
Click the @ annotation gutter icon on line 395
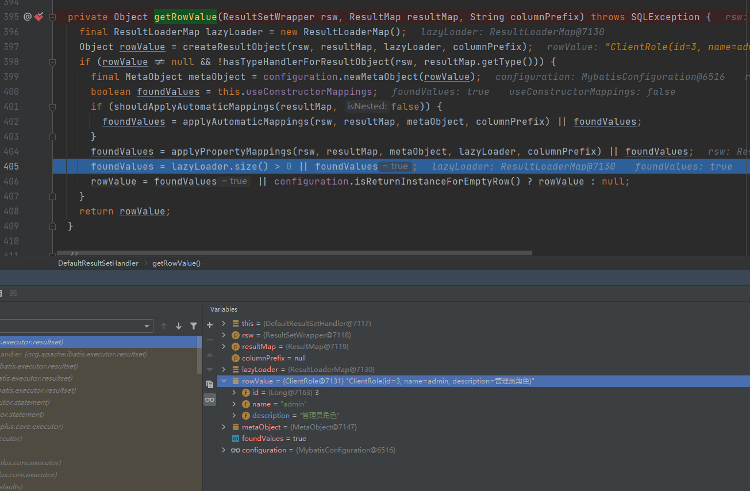[x=27, y=17]
